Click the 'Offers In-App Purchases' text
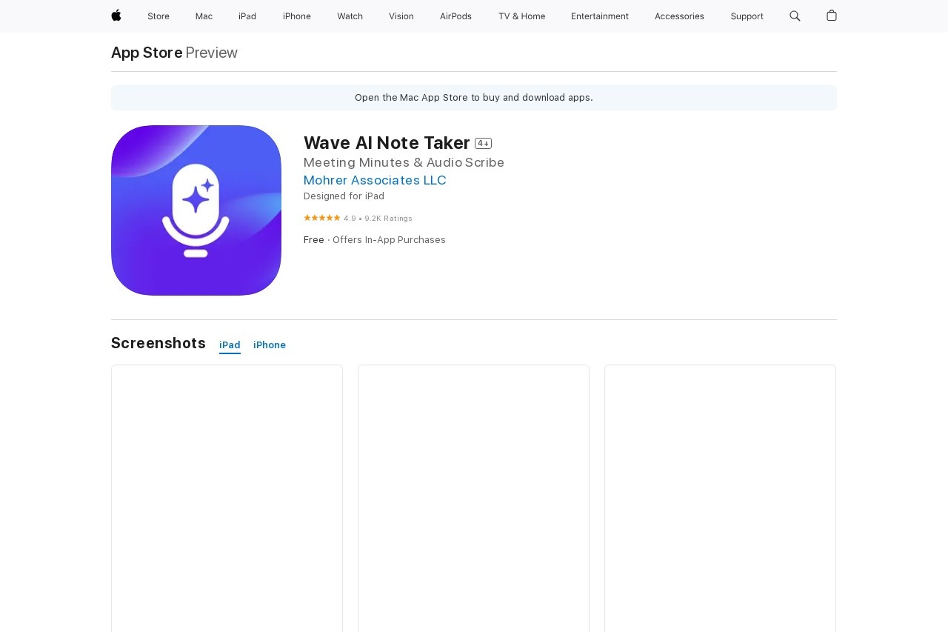 389,240
